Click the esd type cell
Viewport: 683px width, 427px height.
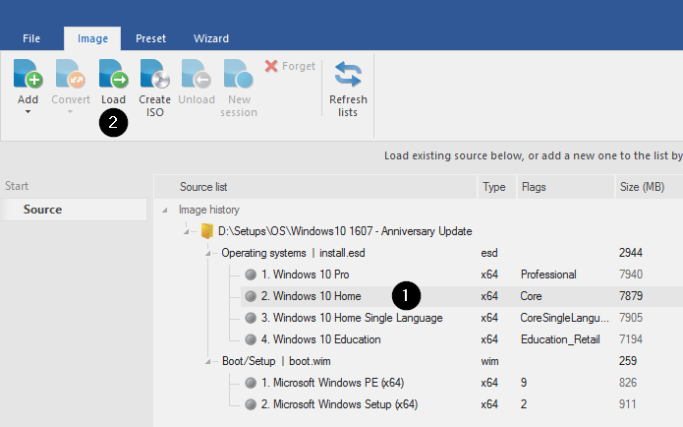(x=489, y=253)
